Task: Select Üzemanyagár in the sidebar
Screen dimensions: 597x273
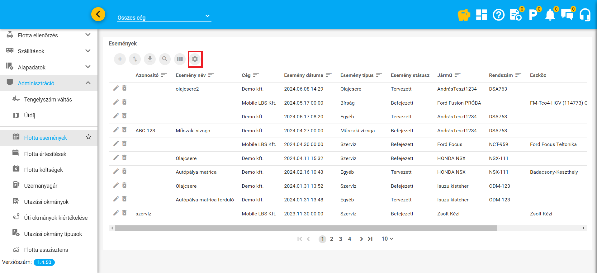Action: [x=41, y=186]
